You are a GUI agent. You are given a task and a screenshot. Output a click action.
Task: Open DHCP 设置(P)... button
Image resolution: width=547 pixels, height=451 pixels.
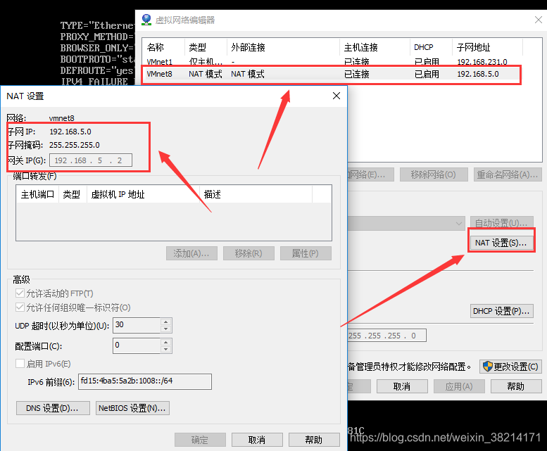click(x=502, y=311)
